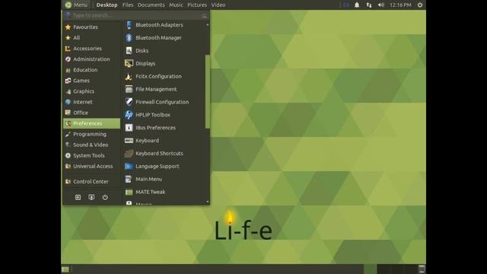This screenshot has width=487, height=274.
Task: Click scroll down arrow of application list
Action: (208, 202)
